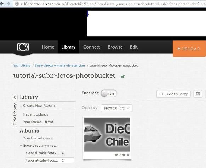Click the orange Upload button

pos(189,49)
